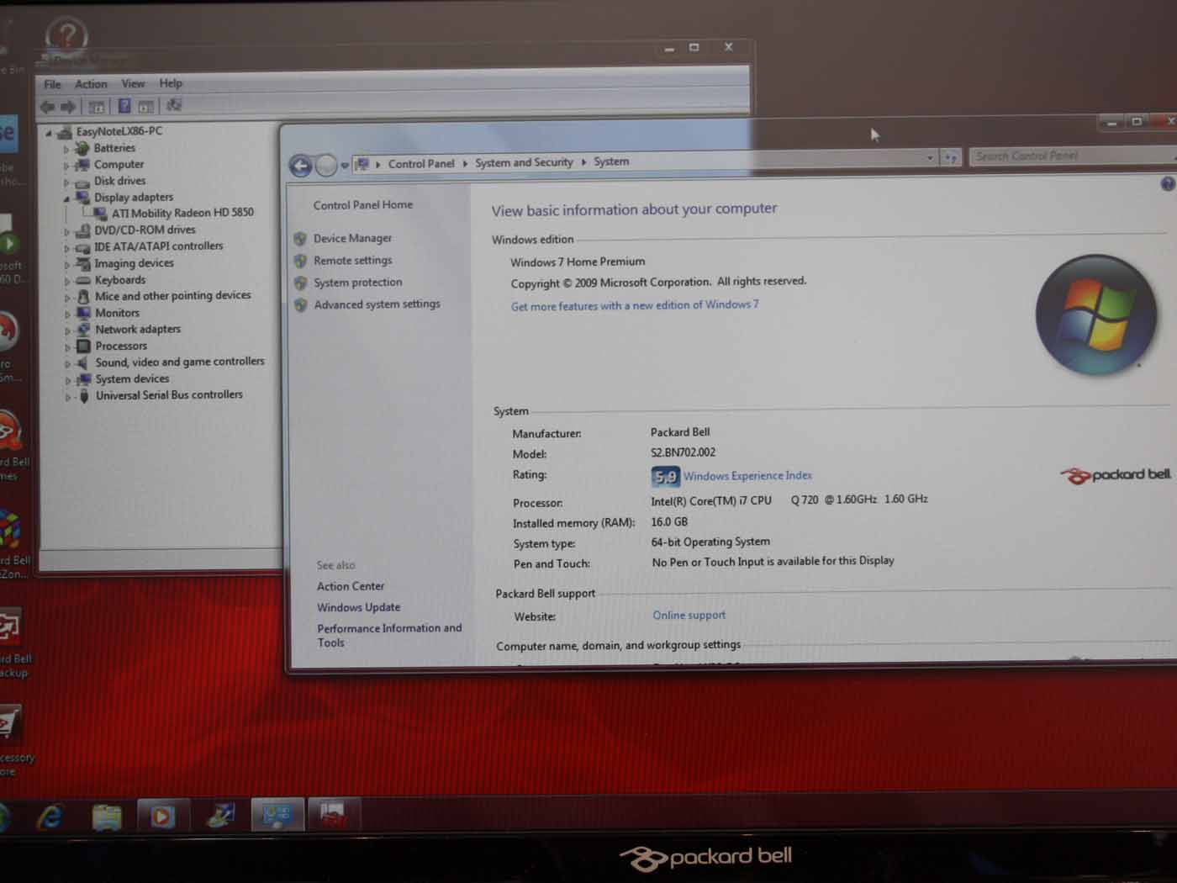Open Advanced system settings link
The width and height of the screenshot is (1177, 883).
click(x=377, y=304)
